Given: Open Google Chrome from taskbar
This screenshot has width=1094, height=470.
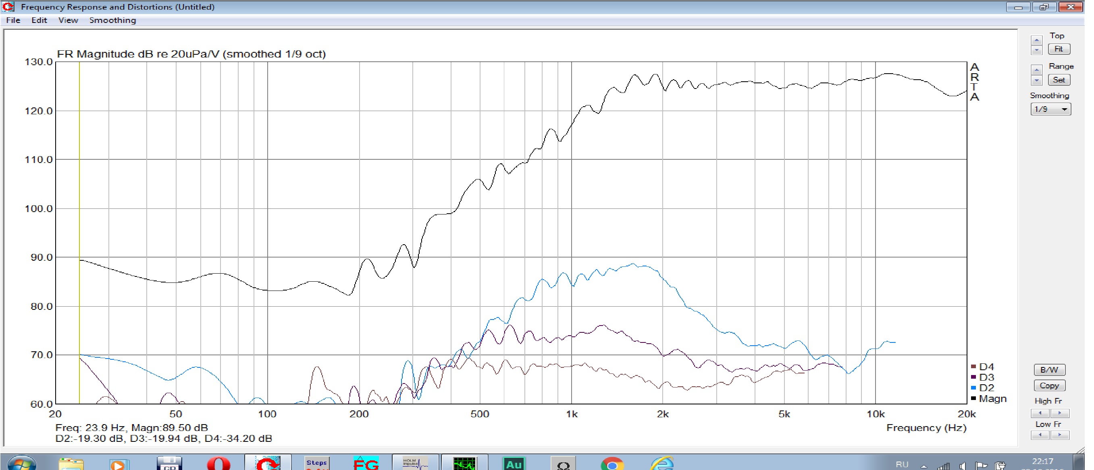Looking at the screenshot, I should tap(612, 464).
